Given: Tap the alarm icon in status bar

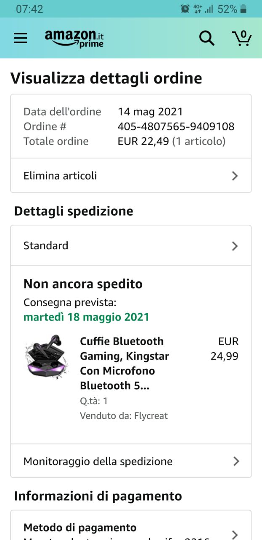Looking at the screenshot, I should pos(185,9).
